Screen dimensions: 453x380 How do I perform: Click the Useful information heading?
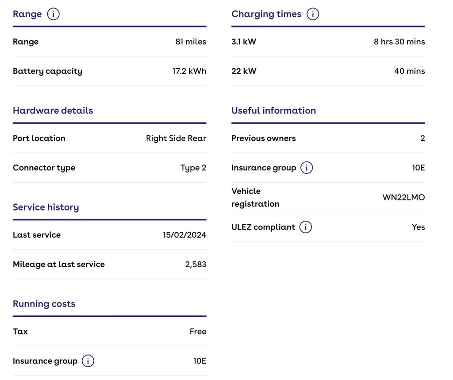pyautogui.click(x=273, y=111)
